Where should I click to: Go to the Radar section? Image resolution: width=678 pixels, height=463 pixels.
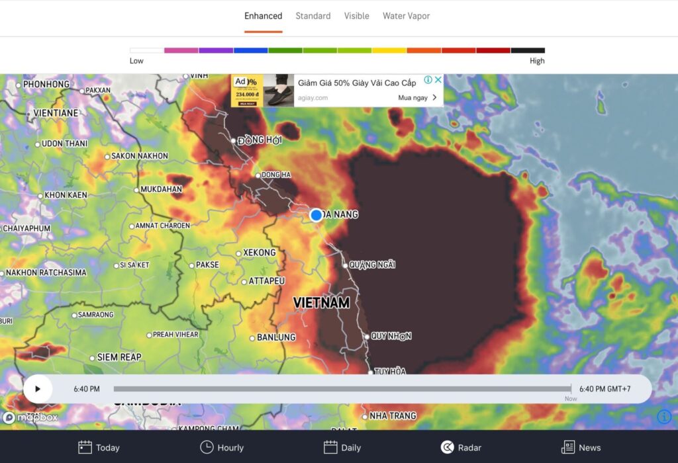click(x=461, y=447)
